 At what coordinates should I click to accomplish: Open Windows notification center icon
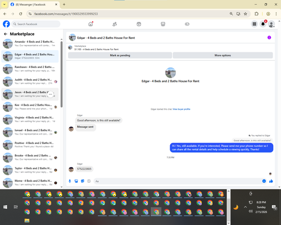[274, 207]
